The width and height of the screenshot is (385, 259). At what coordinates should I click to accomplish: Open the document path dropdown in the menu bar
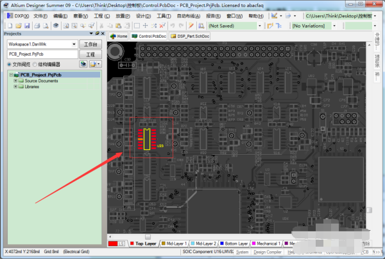click(375, 16)
